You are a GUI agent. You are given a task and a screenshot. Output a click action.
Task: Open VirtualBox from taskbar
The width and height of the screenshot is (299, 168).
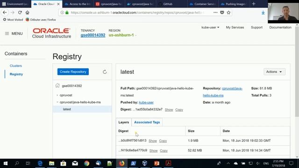(x=145, y=163)
